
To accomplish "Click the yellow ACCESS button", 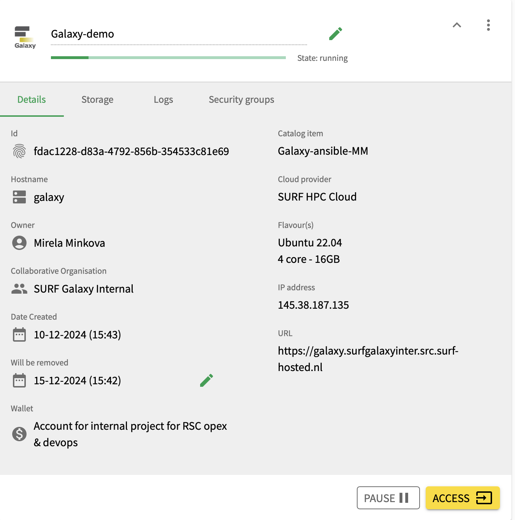I will tap(463, 498).
